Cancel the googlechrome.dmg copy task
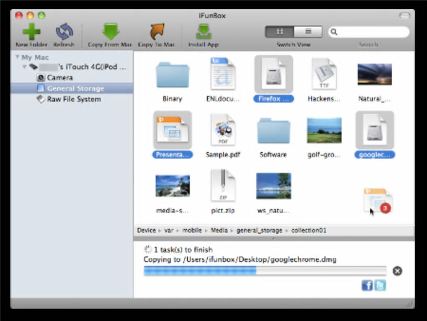Screen dimensions: 427x321 [x=397, y=271]
